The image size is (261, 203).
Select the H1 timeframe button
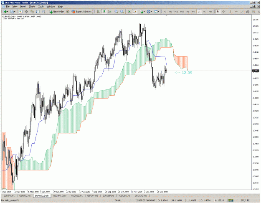188,12
